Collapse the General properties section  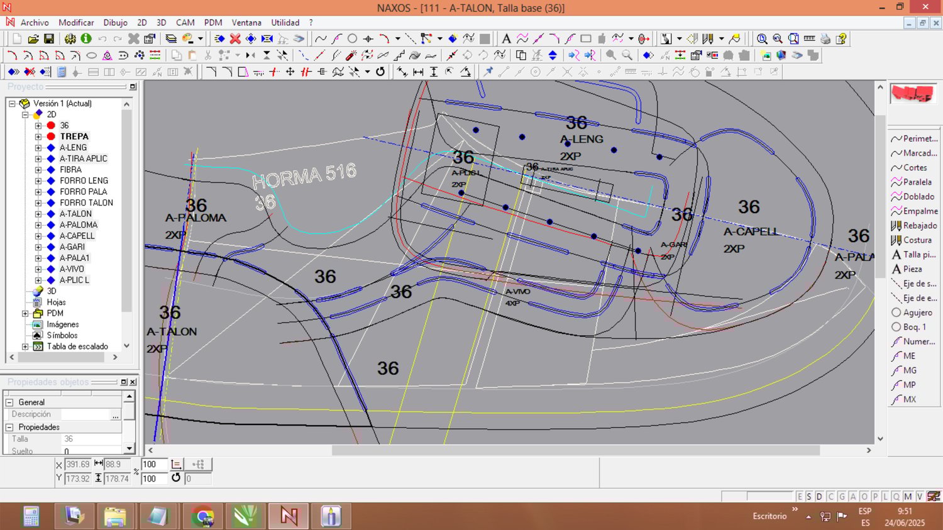coord(9,402)
